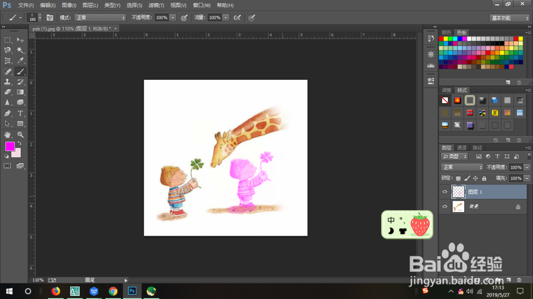Image resolution: width=533 pixels, height=299 pixels.
Task: Select the Zoom tool
Action: coord(20,135)
